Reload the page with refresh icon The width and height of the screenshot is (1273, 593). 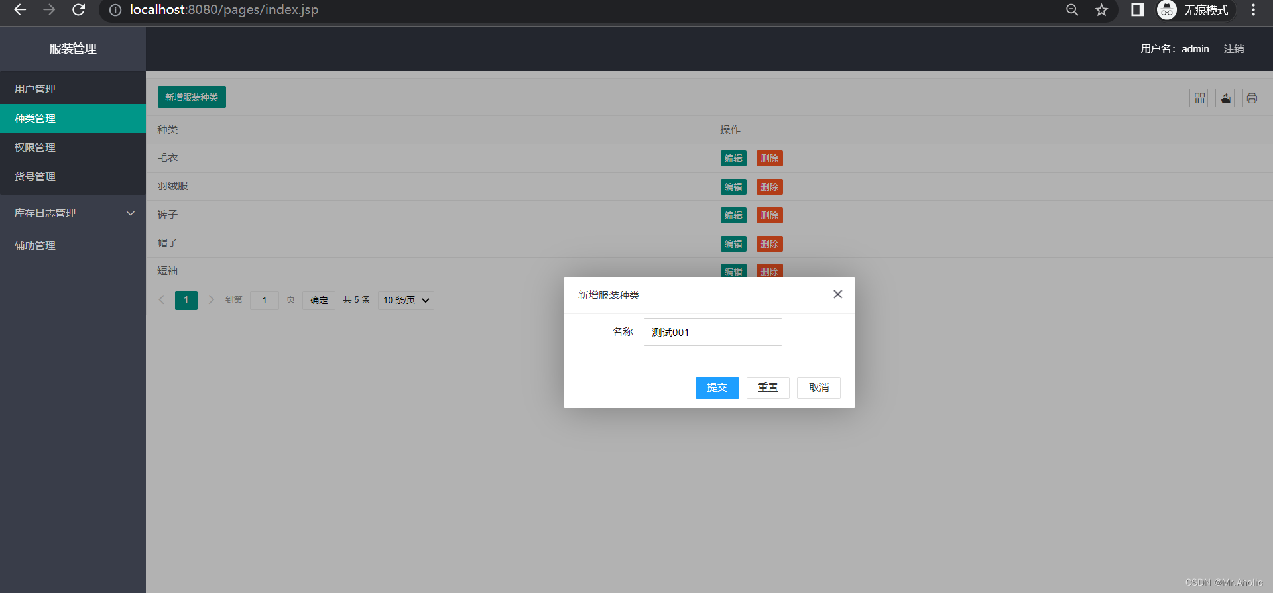tap(78, 10)
